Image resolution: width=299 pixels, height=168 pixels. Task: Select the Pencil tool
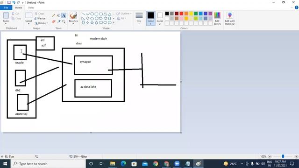coord(54,15)
